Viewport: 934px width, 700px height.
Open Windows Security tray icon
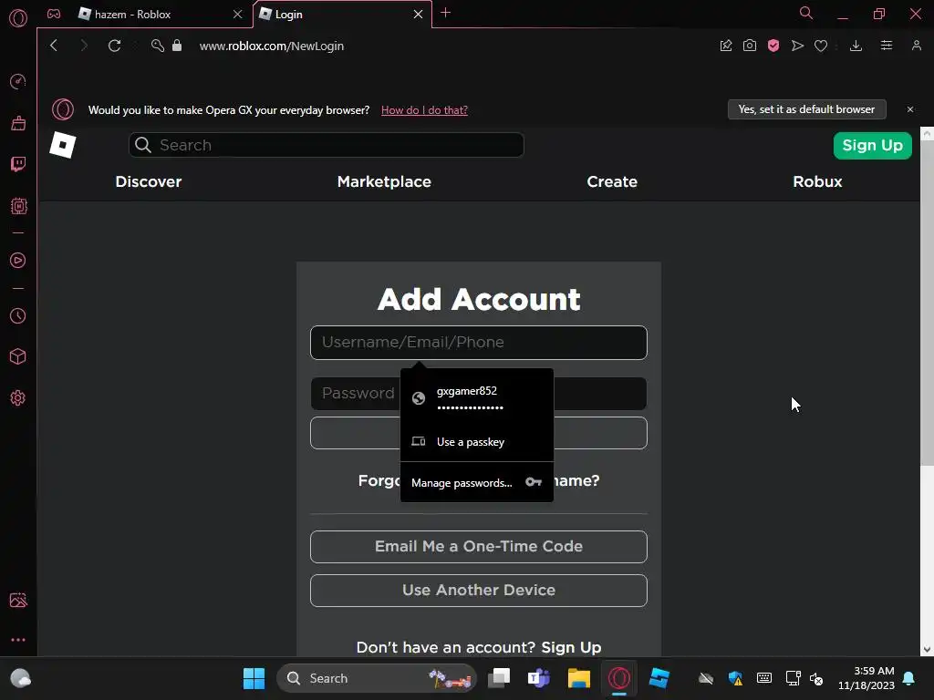pyautogui.click(x=735, y=678)
